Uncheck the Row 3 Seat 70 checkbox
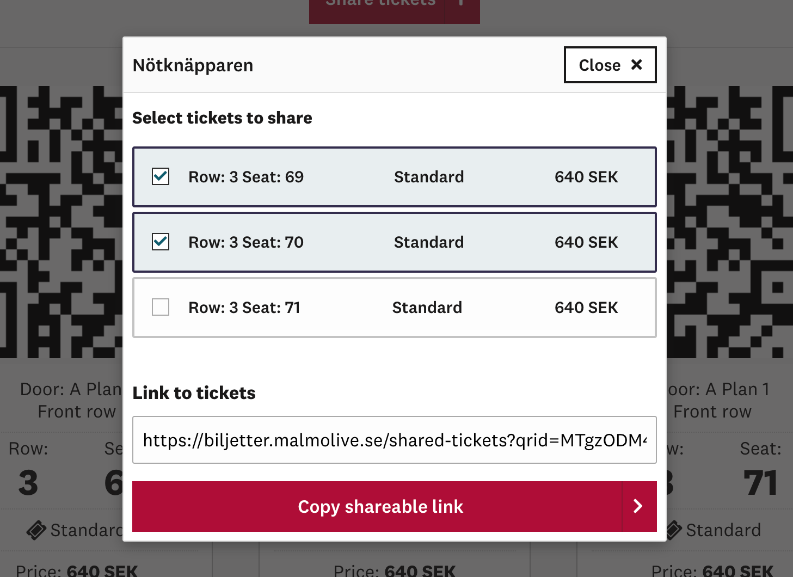This screenshot has width=793, height=577. [161, 242]
